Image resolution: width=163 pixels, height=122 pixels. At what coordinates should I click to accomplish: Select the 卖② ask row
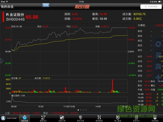tap(150, 45)
